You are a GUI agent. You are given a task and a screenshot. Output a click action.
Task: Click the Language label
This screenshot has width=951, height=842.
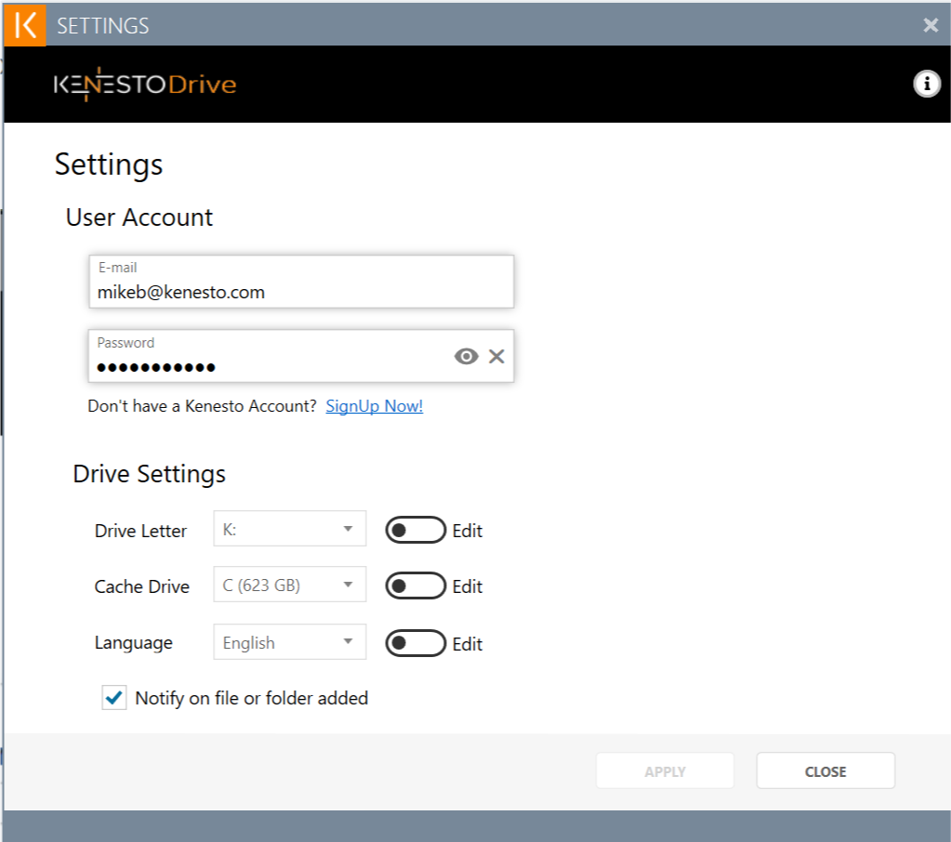pos(134,643)
